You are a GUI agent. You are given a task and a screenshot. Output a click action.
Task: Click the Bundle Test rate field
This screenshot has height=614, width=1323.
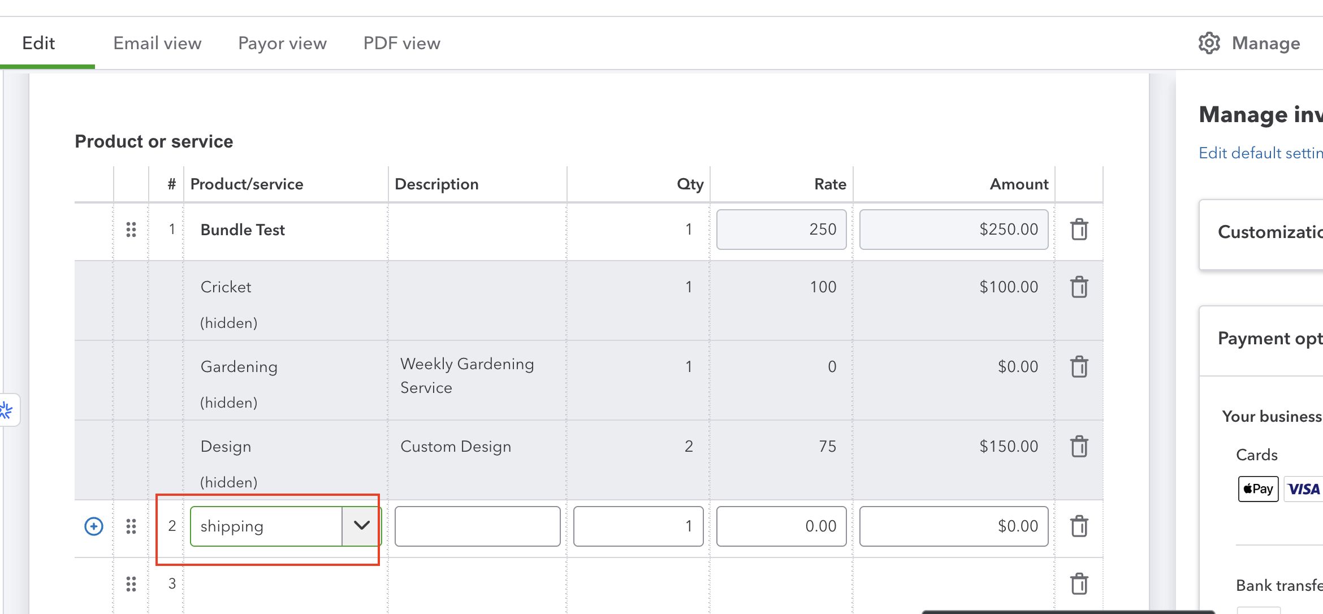(781, 230)
